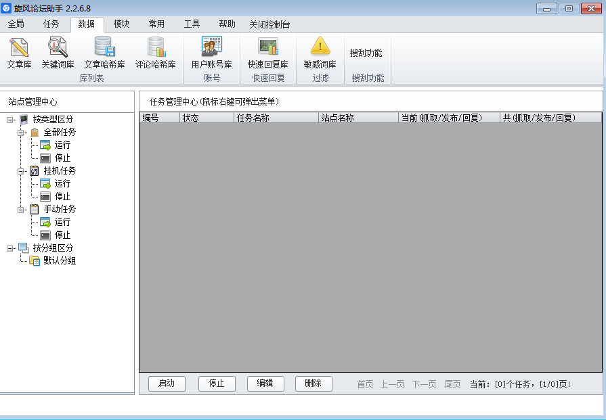Open the 评论哈希库 database icon
The height and width of the screenshot is (420, 606).
tap(156, 47)
